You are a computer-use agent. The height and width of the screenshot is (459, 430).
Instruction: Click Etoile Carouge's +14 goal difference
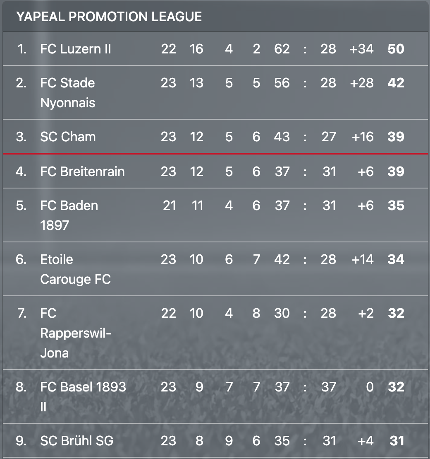(x=362, y=259)
